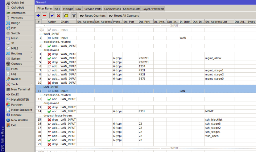Click the Reset Counters button
This screenshot has width=256, height=152.
coord(93,15)
